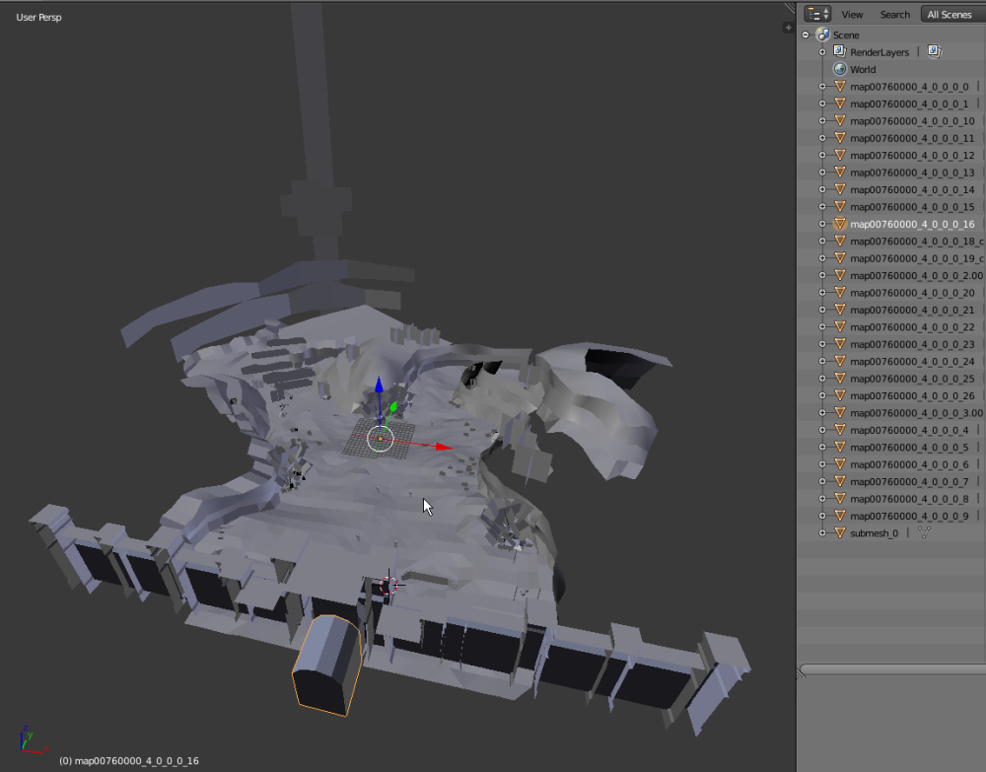Click object icon of map00760000_4_0_0_0_6
This screenshot has width=986, height=772.
pos(839,464)
